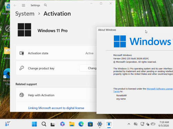The image size is (173, 129).
Task: Open the Settings hamburger navigation menu
Action: [24, 6]
